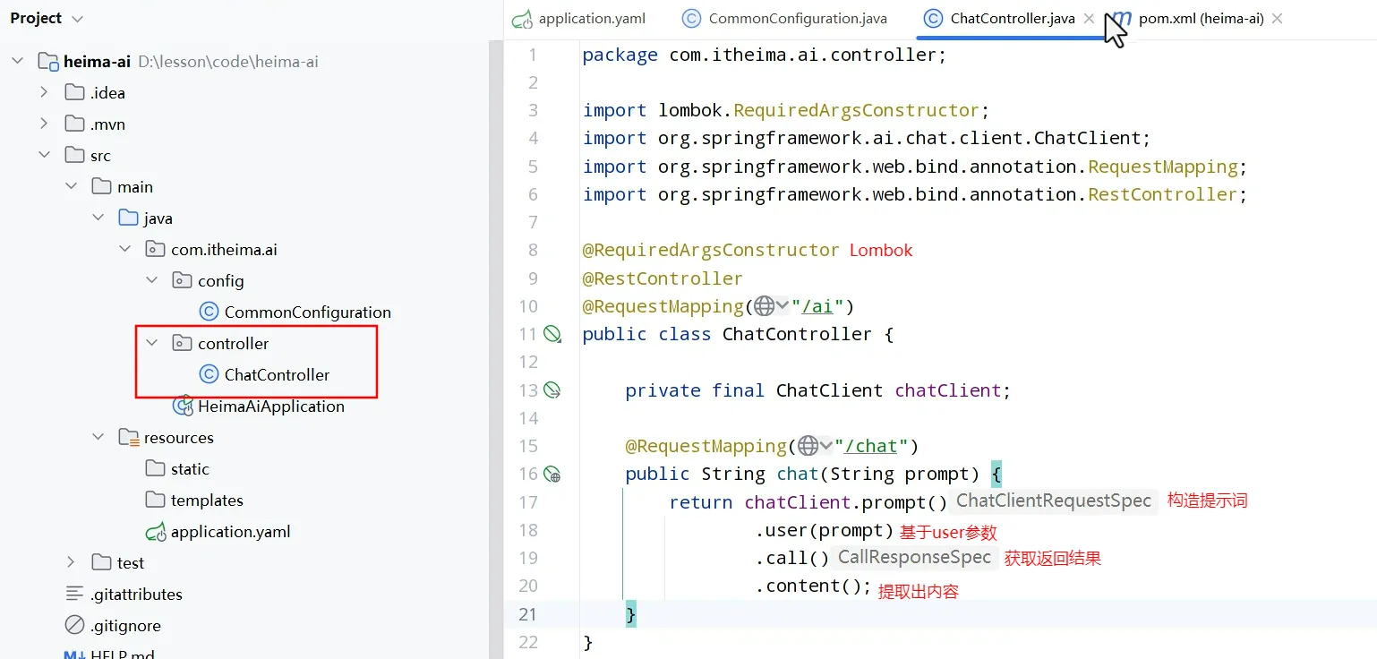Open the Project view dropdown
This screenshot has width=1377, height=659.
point(77,19)
